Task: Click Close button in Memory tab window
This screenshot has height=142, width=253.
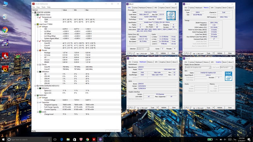Action: (230, 53)
